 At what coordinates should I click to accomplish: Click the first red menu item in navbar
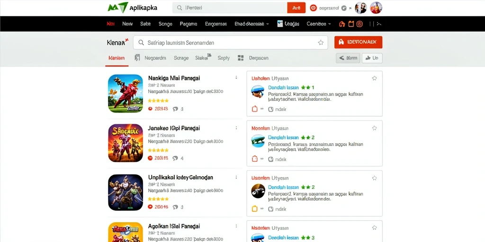[x=110, y=24]
